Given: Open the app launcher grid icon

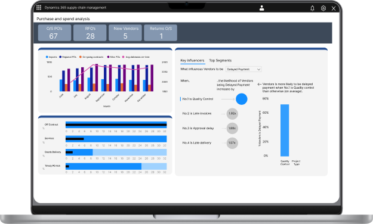Looking at the screenshot, I should coord(39,8).
